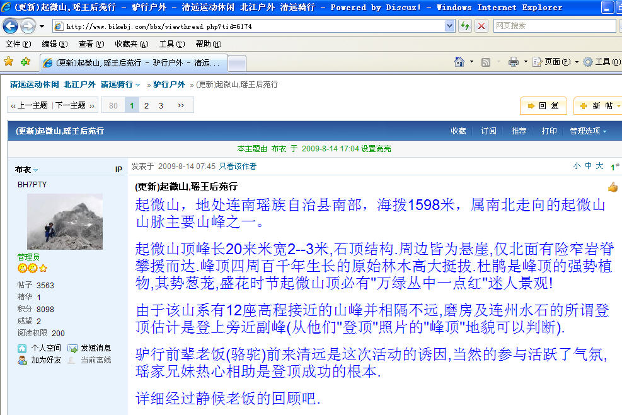Viewport: 622px width, 415px height.
Task: Expand the address bar URL dropdown
Action: pyautogui.click(x=450, y=26)
